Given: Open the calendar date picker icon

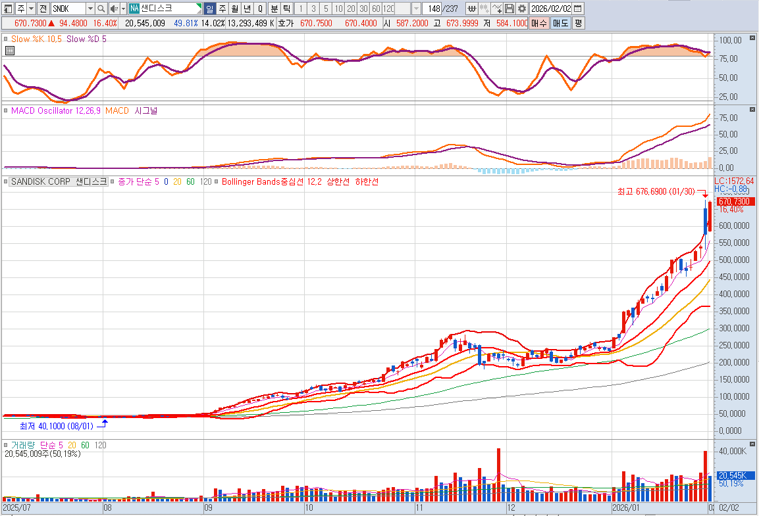Looking at the screenshot, I should point(577,9).
